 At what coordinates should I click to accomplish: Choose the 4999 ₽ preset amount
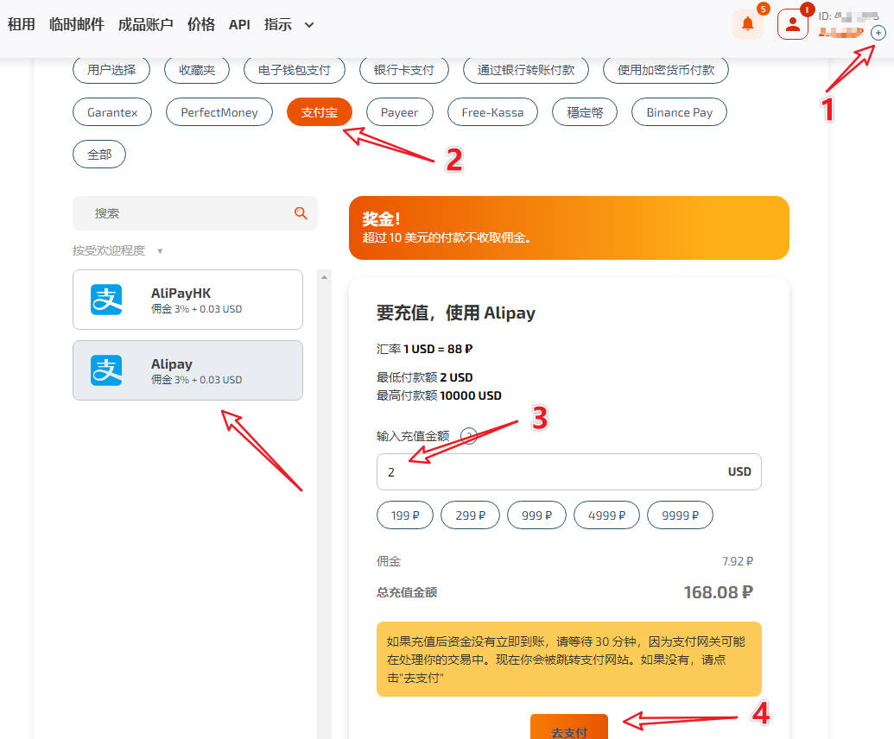[606, 515]
